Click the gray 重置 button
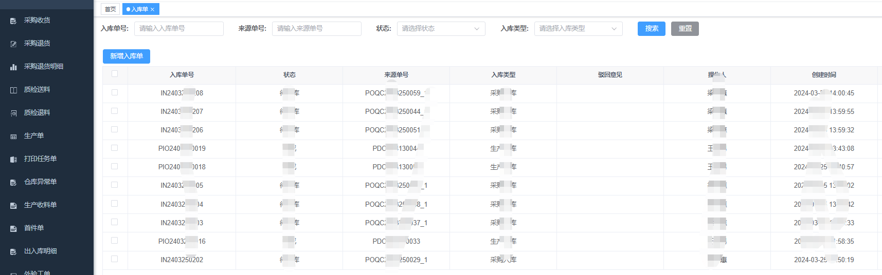This screenshot has height=275, width=882. pos(685,29)
